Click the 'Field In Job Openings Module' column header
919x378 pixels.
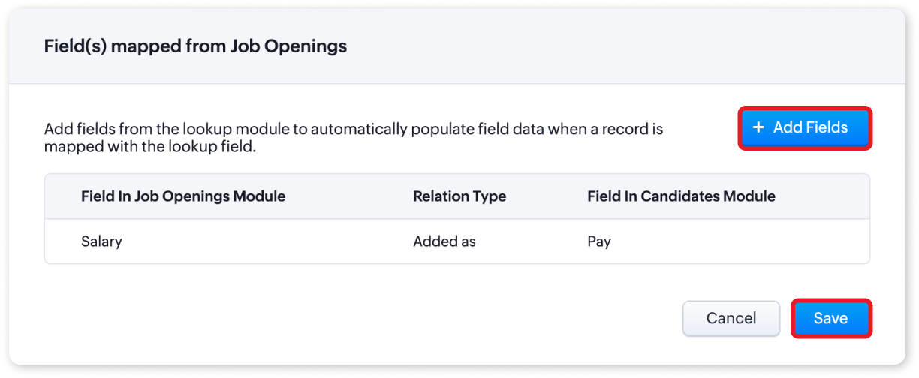(x=183, y=196)
